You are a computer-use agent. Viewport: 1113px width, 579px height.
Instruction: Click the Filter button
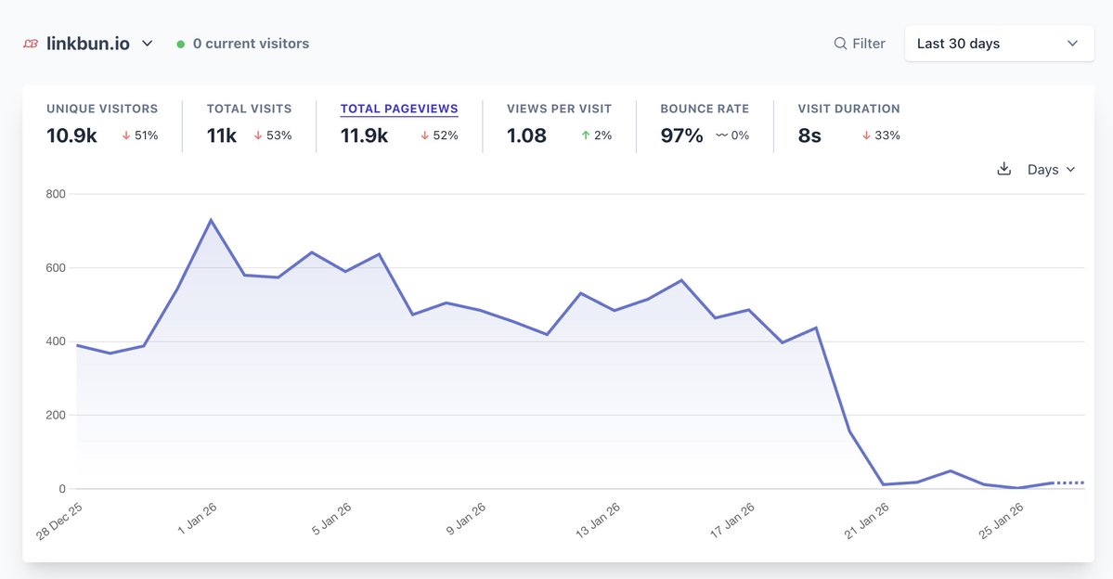859,43
